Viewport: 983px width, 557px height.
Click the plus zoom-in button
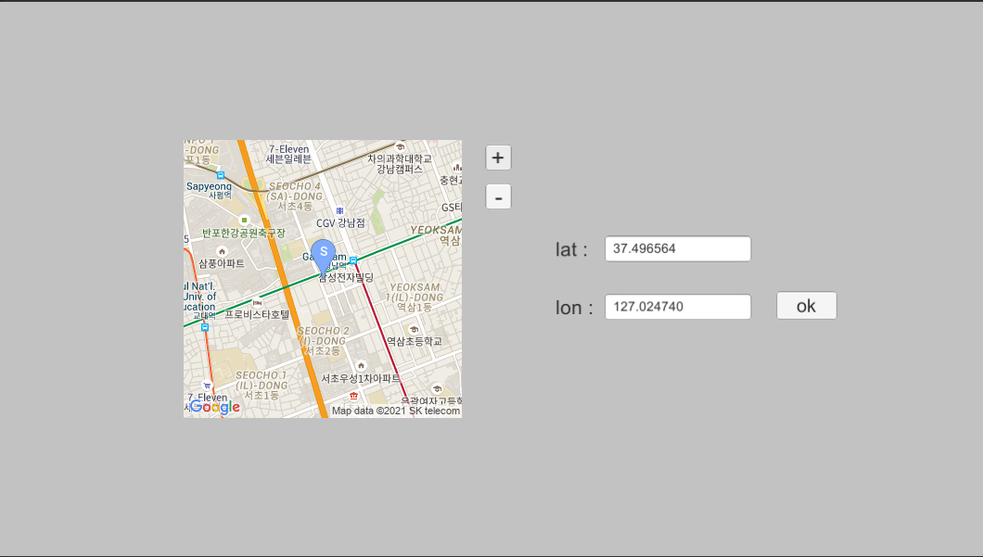tap(498, 158)
